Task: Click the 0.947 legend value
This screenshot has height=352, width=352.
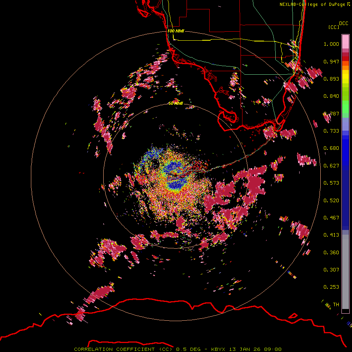Action: click(331, 61)
